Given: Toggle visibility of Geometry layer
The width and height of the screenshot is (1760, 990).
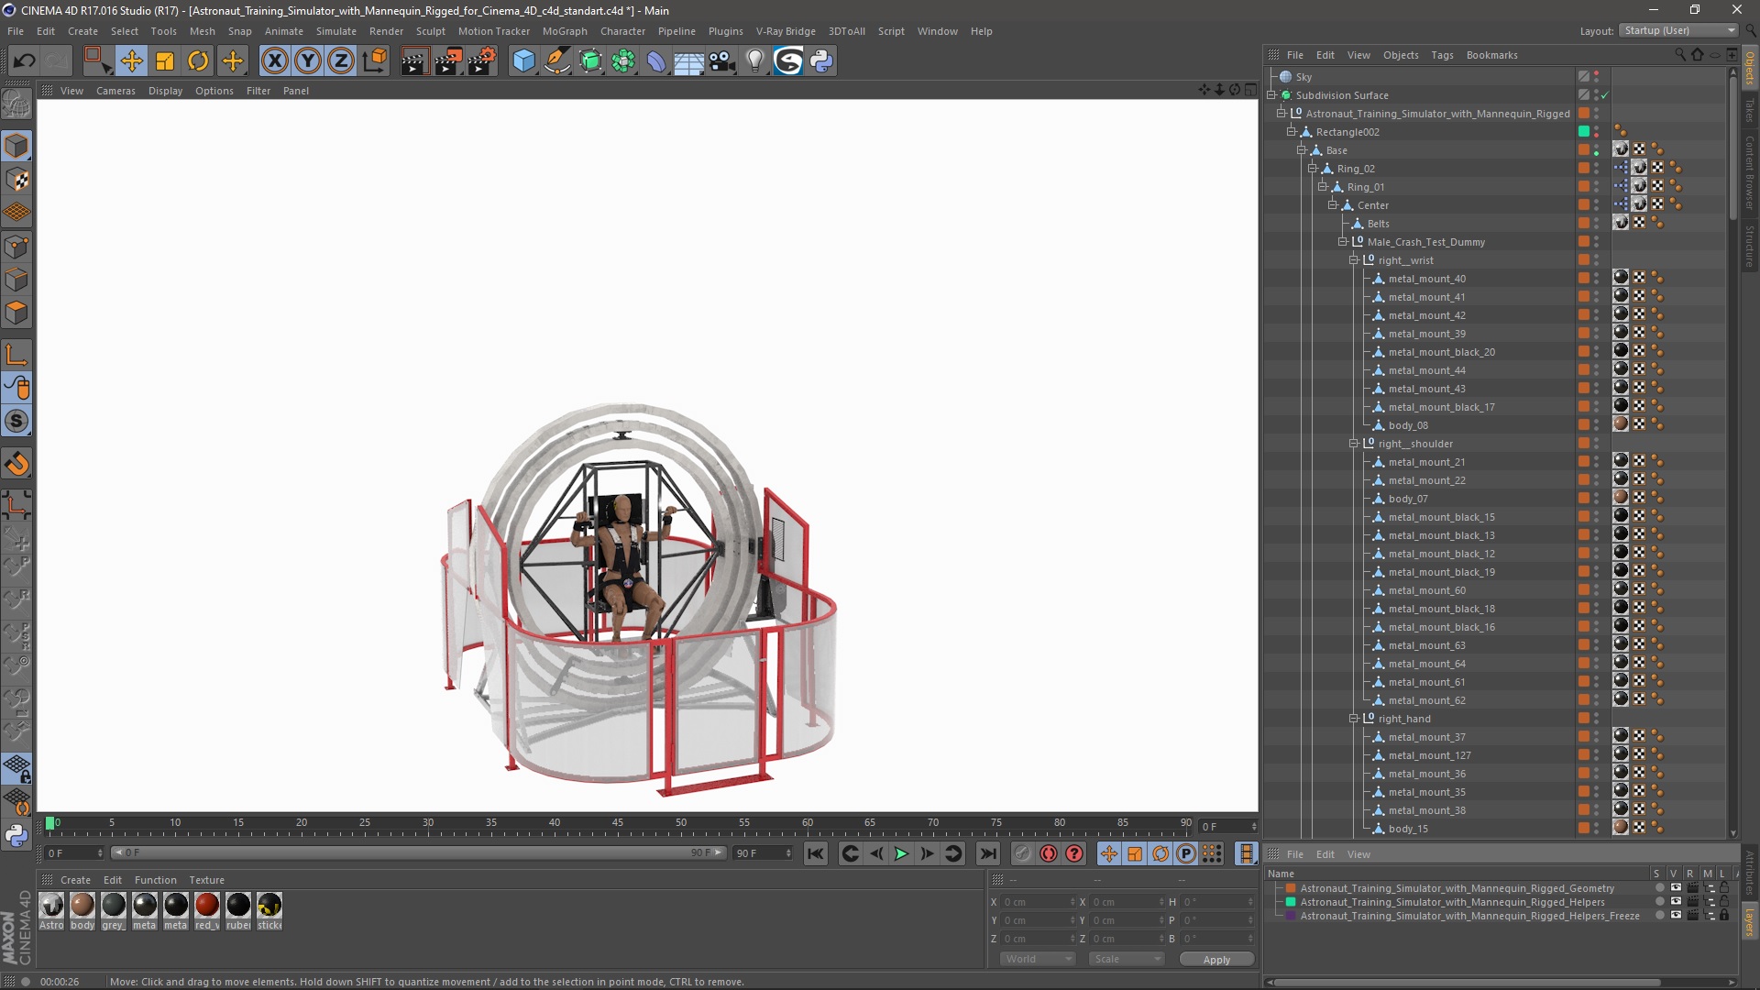Looking at the screenshot, I should 1676,888.
